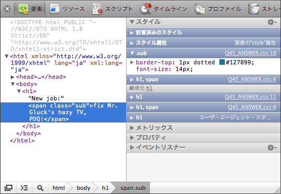Click the 要素の"style"属性 label
The width and height of the screenshot is (281, 194).
pyautogui.click(x=255, y=43)
